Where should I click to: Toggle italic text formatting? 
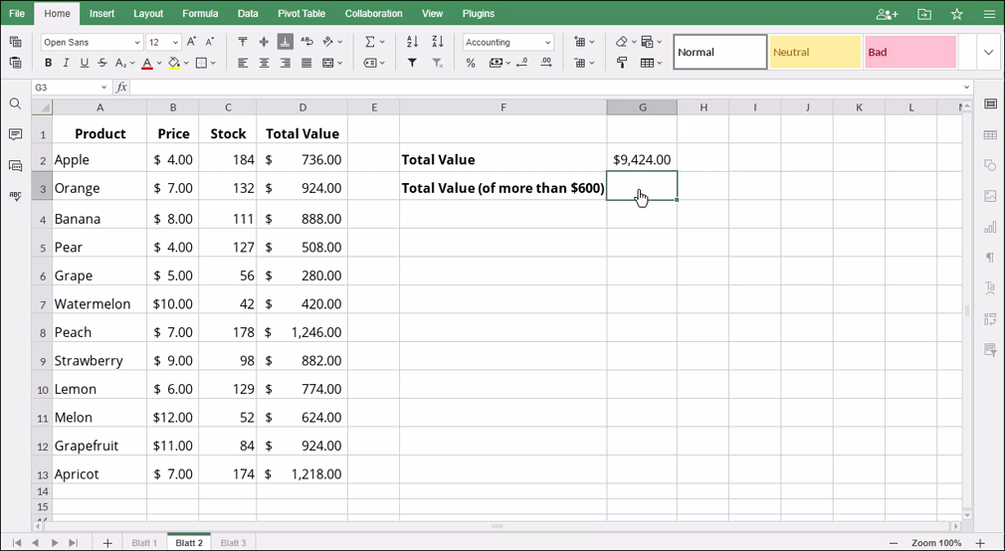click(x=66, y=64)
